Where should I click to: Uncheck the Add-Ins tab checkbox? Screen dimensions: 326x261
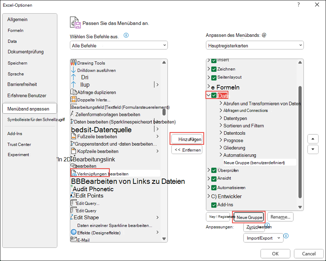pos(214,205)
